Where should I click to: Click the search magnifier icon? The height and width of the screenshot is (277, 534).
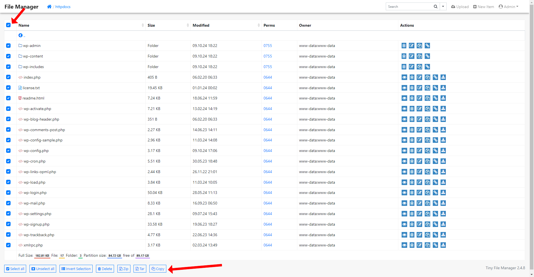pos(436,7)
